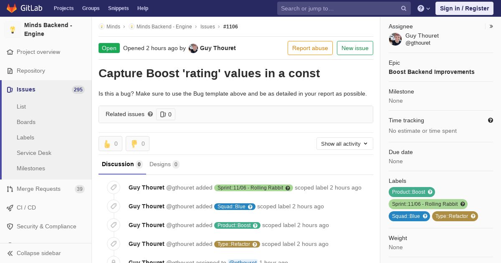
Task: Click the search or jump to field
Action: tap(344, 8)
